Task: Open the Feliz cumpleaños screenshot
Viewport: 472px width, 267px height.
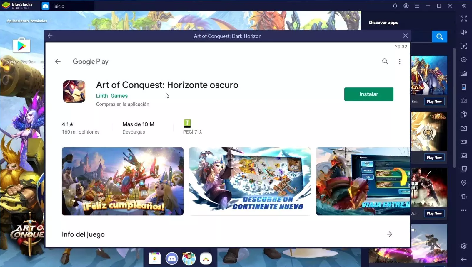Action: pyautogui.click(x=123, y=181)
